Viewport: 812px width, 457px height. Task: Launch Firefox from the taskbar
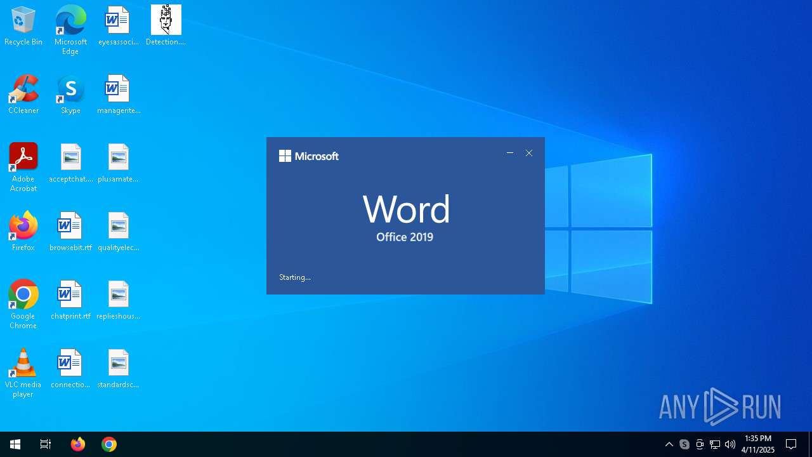pyautogui.click(x=78, y=444)
